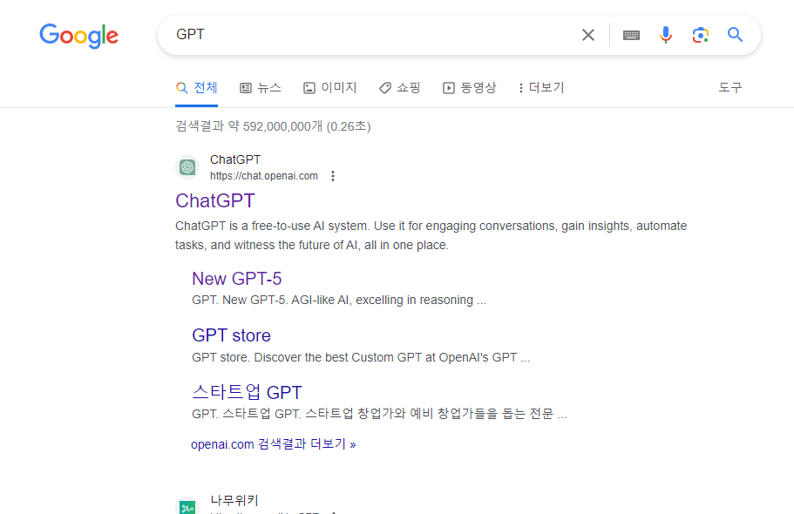
Task: Search by image with camera lens icon
Action: 701,35
